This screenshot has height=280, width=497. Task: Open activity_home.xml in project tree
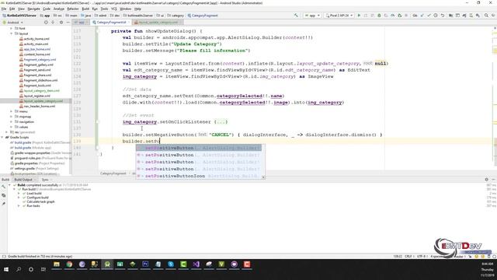pyautogui.click(x=34, y=39)
